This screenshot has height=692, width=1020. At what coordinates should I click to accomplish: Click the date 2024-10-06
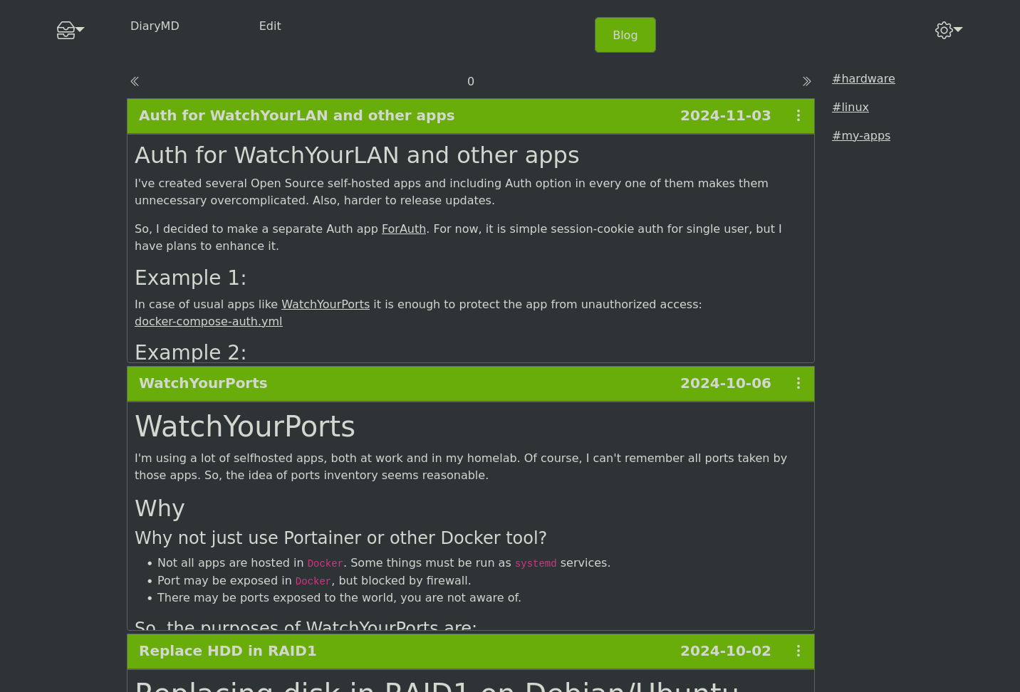click(725, 383)
